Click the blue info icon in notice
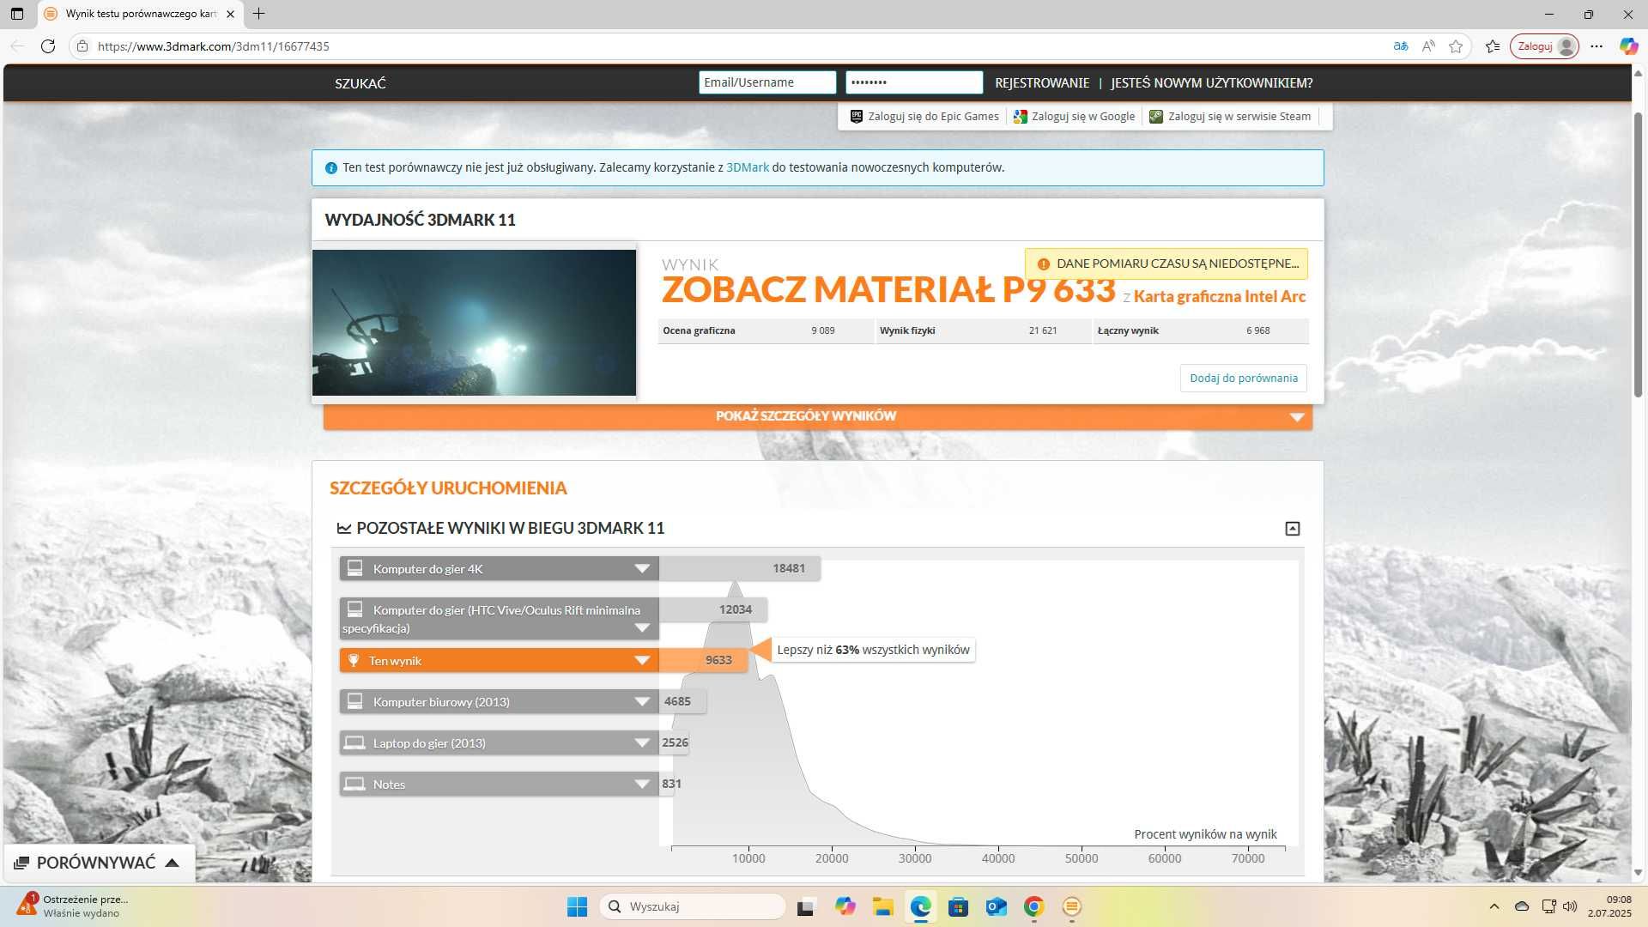Screen dimensions: 1648x927 point(331,168)
